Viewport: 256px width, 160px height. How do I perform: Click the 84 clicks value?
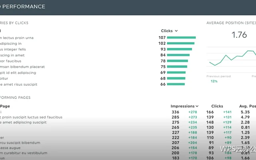(x=163, y=55)
